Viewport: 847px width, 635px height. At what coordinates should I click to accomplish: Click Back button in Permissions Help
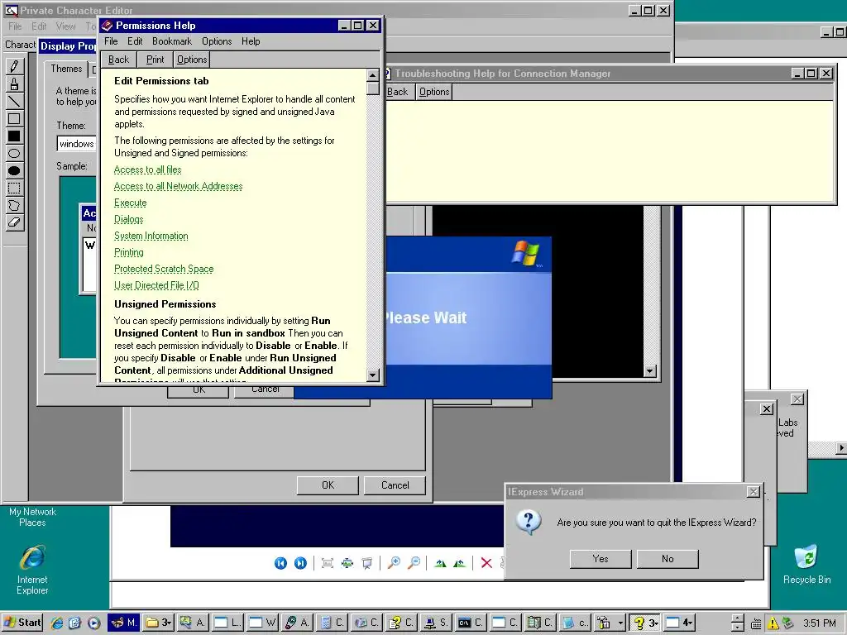(118, 60)
